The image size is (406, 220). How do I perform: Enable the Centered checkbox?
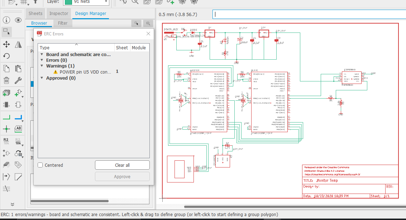(x=40, y=165)
